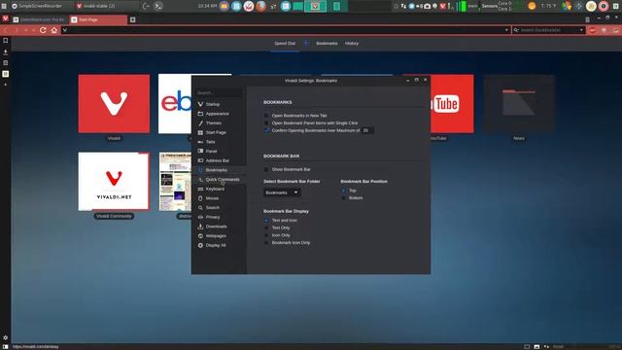
Task: Expand the search engine dropdown arrow
Action: pos(581,30)
